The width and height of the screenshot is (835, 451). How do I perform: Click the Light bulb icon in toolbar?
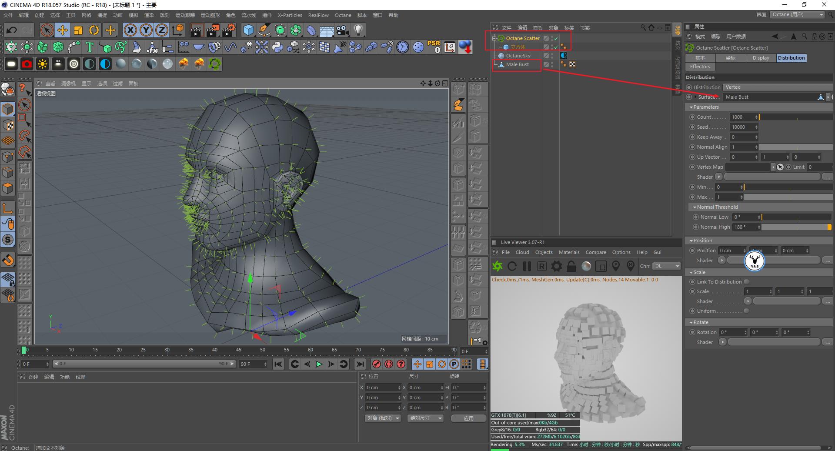coord(358,30)
